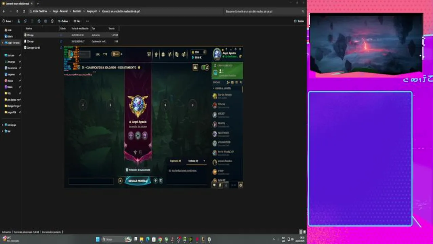Click the bug report icon at the client's corner
Viewport: 433px width, 244px height.
(241, 185)
